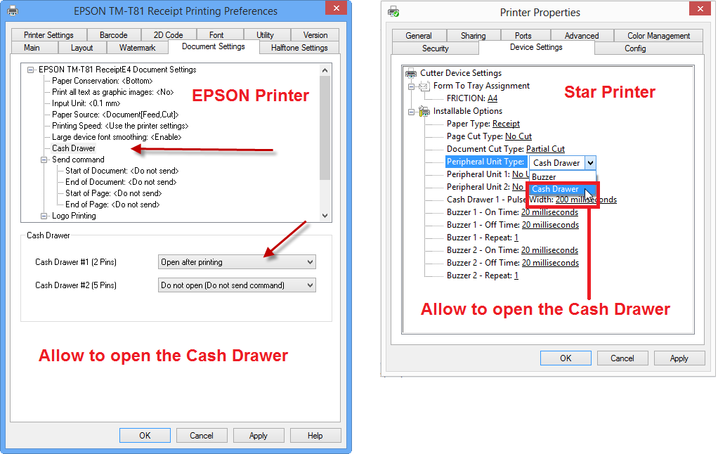The image size is (718, 454).
Task: Click the Installable Options icon
Action: pos(424,111)
